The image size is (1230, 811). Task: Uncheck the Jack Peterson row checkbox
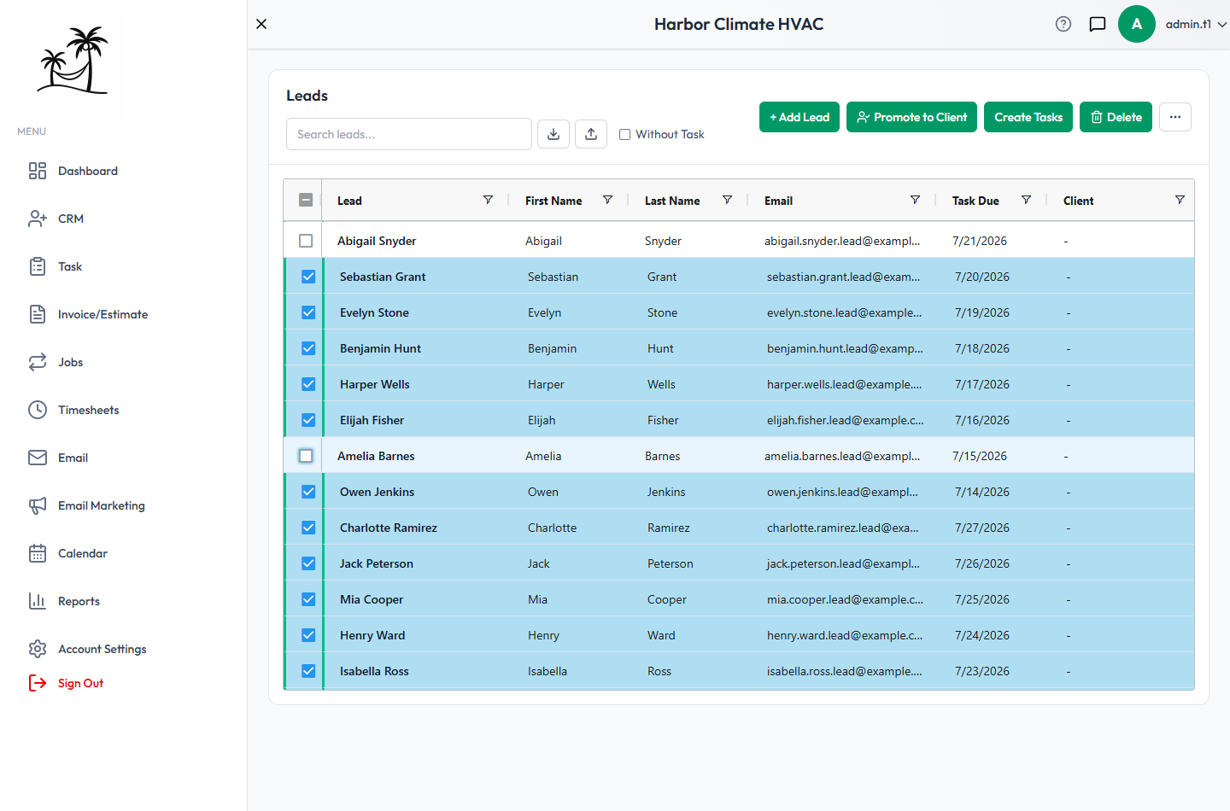tap(308, 563)
